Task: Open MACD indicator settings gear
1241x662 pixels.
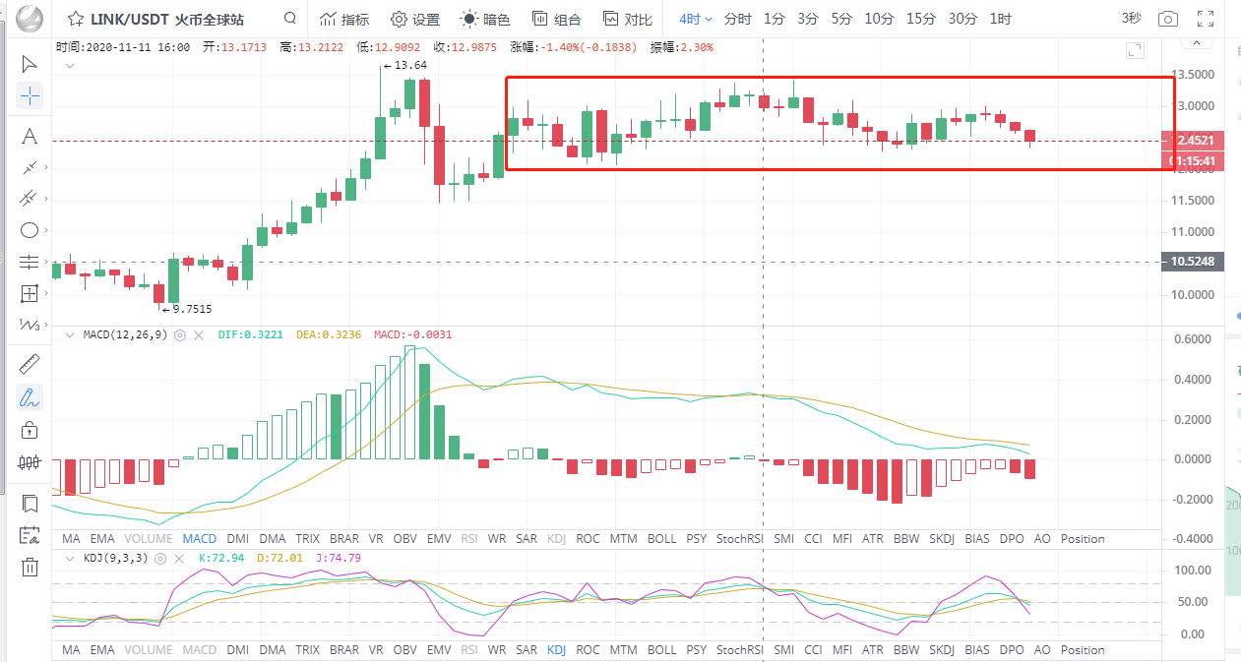Action: 180,334
